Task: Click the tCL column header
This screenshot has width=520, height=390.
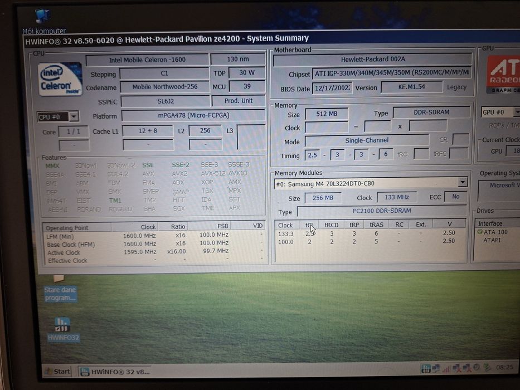Action: [x=309, y=225]
